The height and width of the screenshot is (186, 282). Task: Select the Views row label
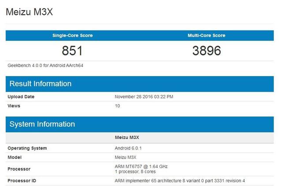tap(14, 106)
